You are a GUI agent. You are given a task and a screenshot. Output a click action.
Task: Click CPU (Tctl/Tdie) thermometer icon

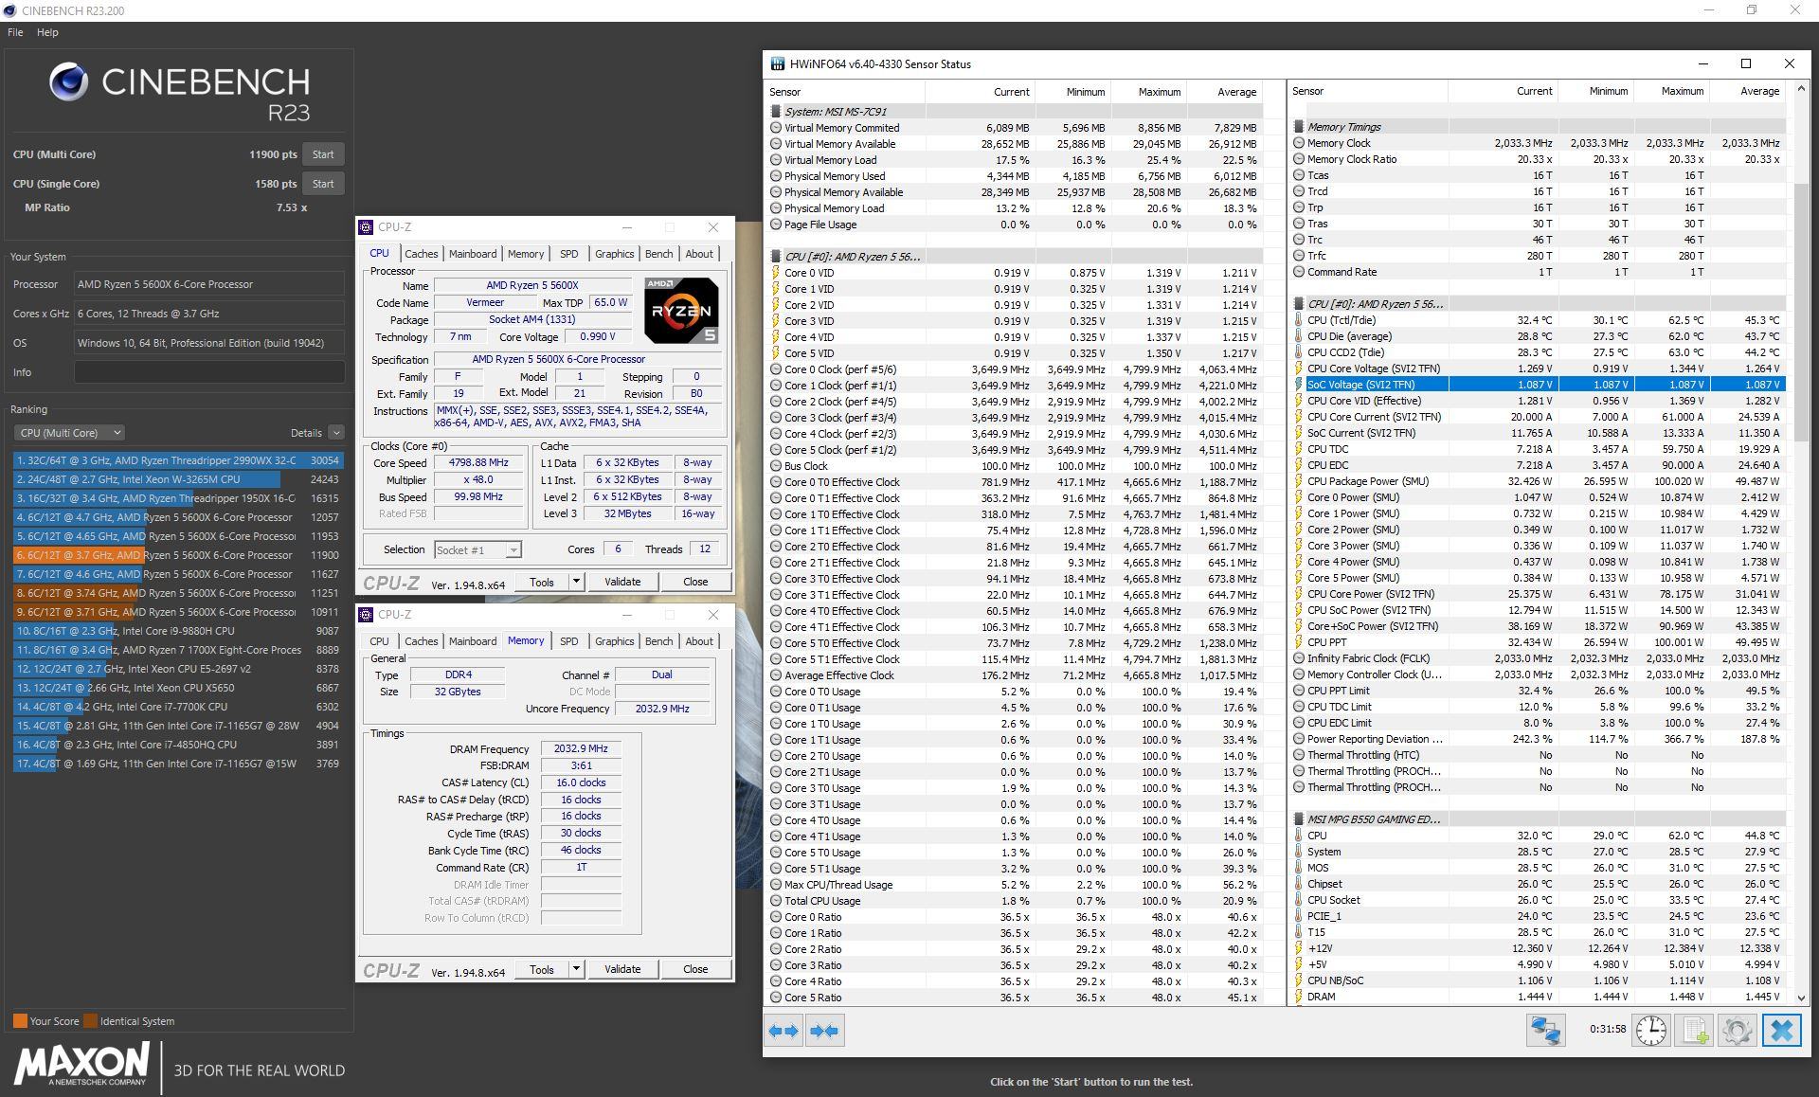click(1299, 320)
